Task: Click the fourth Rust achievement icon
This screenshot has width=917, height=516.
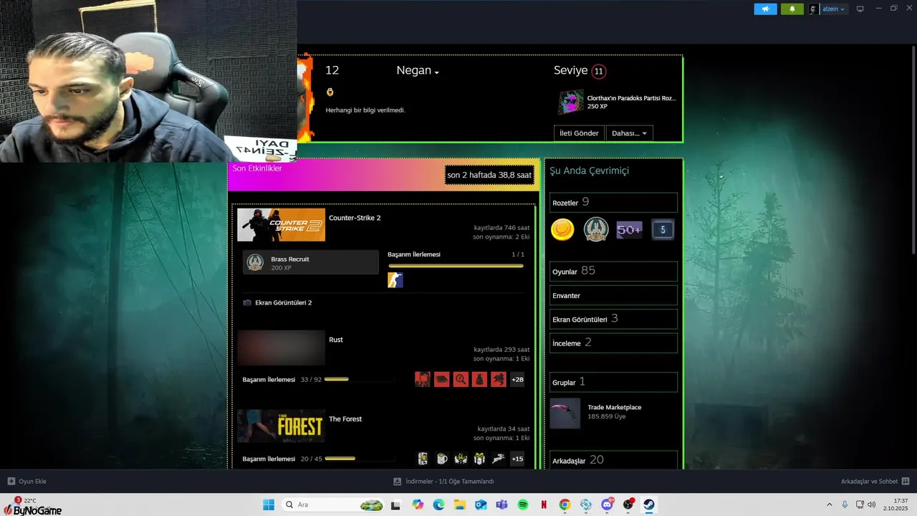Action: [x=479, y=379]
